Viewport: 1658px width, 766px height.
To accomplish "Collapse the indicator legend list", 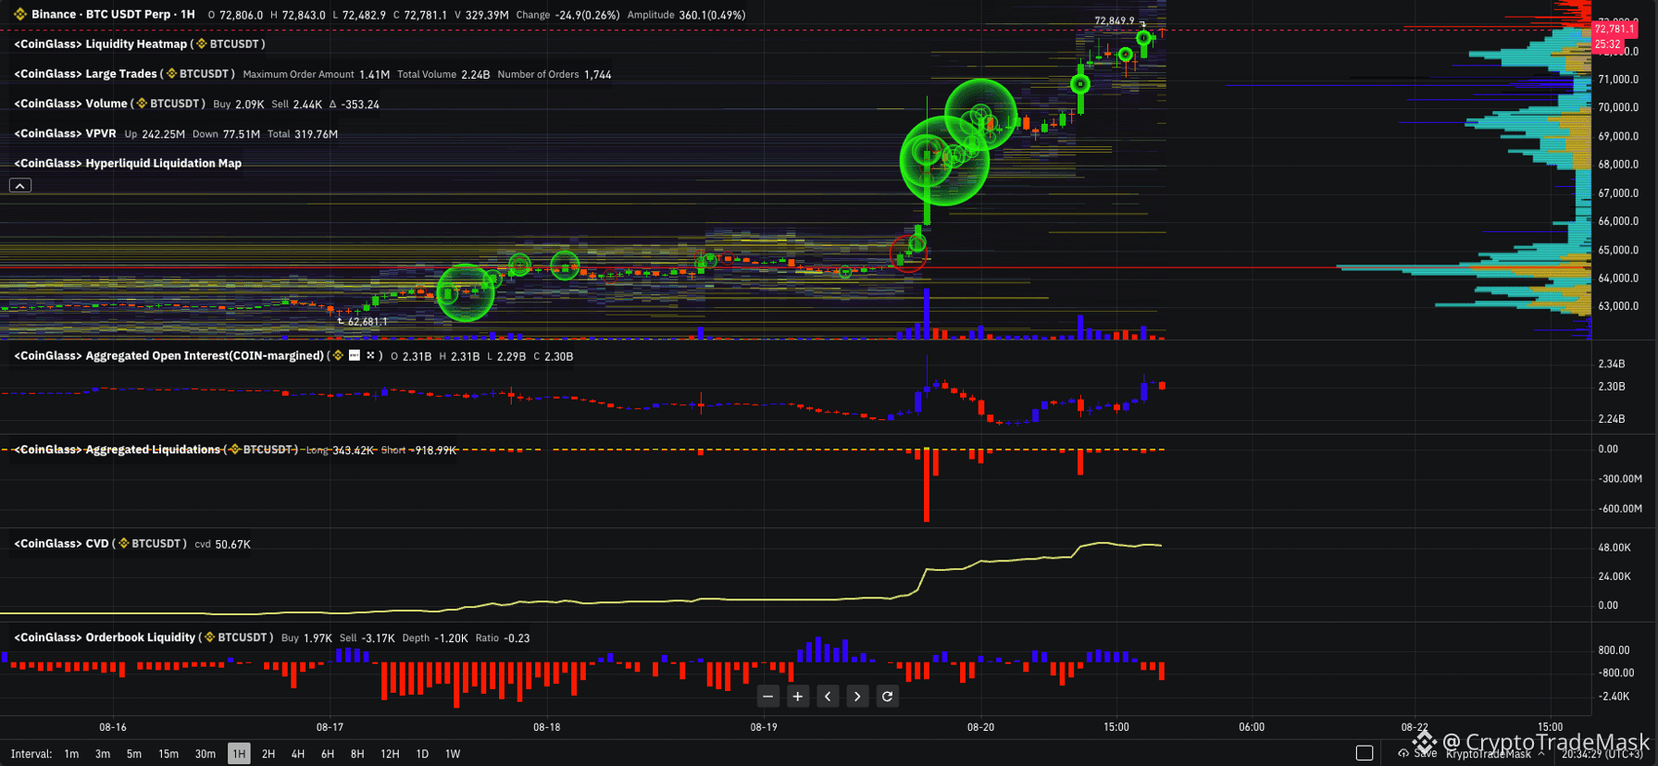I will [20, 186].
